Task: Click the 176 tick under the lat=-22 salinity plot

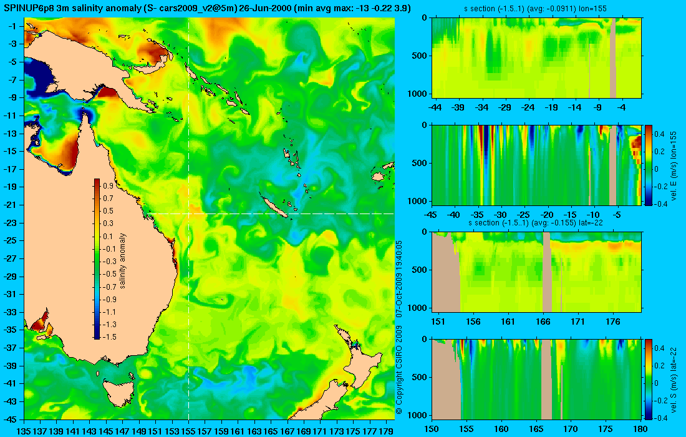Action: [x=613, y=322]
